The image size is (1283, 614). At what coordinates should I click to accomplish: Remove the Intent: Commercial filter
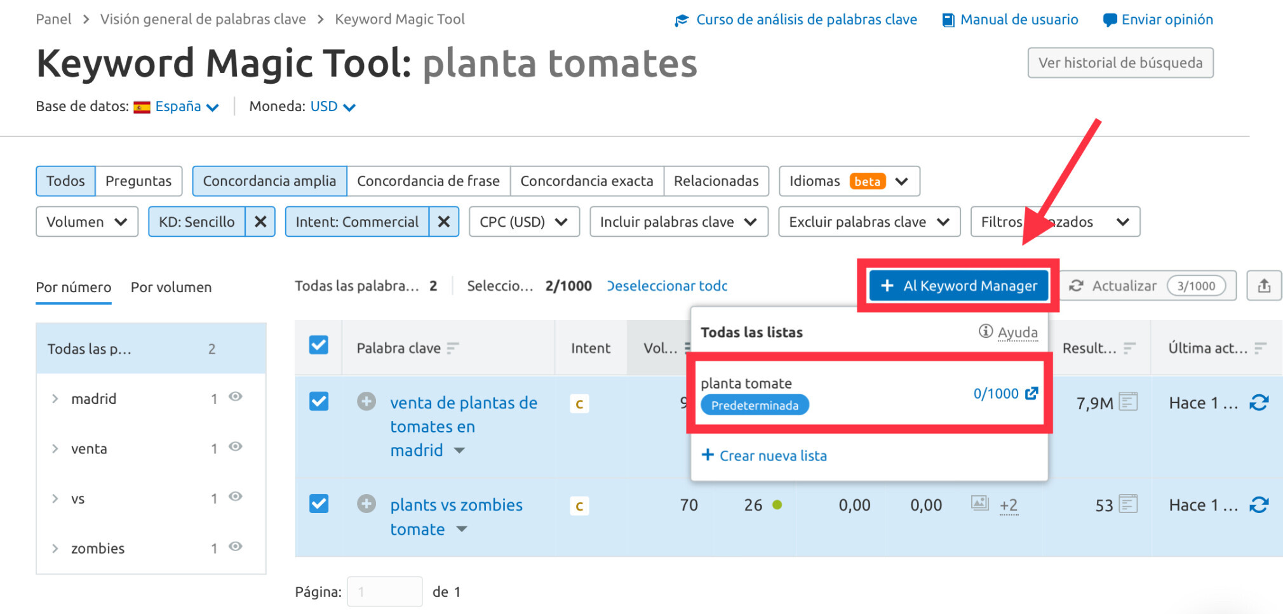coord(443,222)
